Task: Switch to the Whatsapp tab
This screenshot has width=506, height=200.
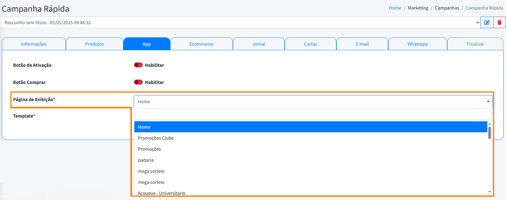Action: coord(418,44)
